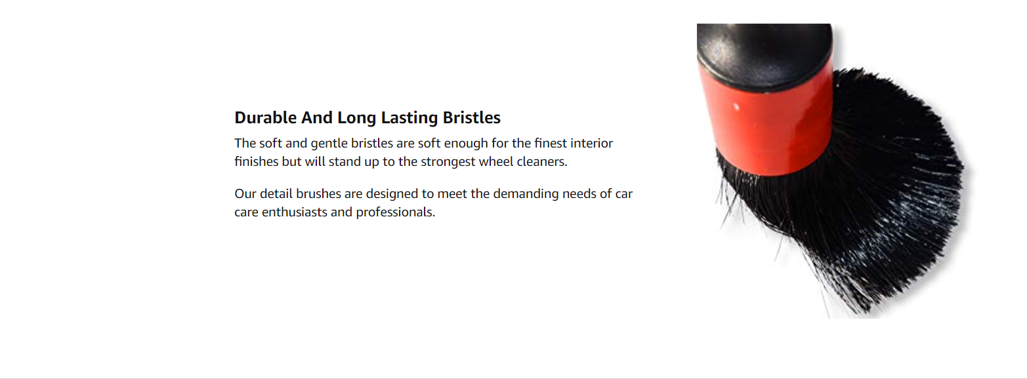Click the detail brush product image

(x=834, y=171)
